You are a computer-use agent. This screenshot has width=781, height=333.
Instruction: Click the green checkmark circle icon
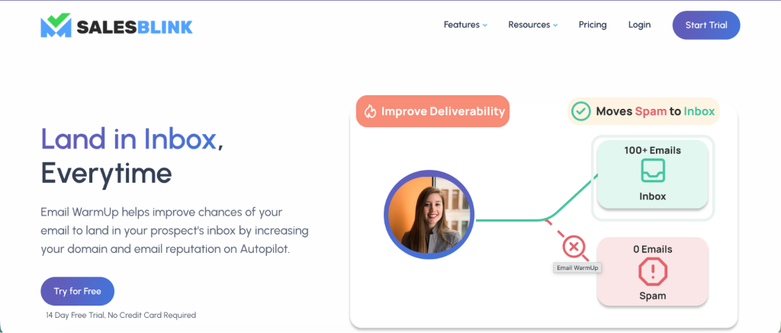(580, 111)
